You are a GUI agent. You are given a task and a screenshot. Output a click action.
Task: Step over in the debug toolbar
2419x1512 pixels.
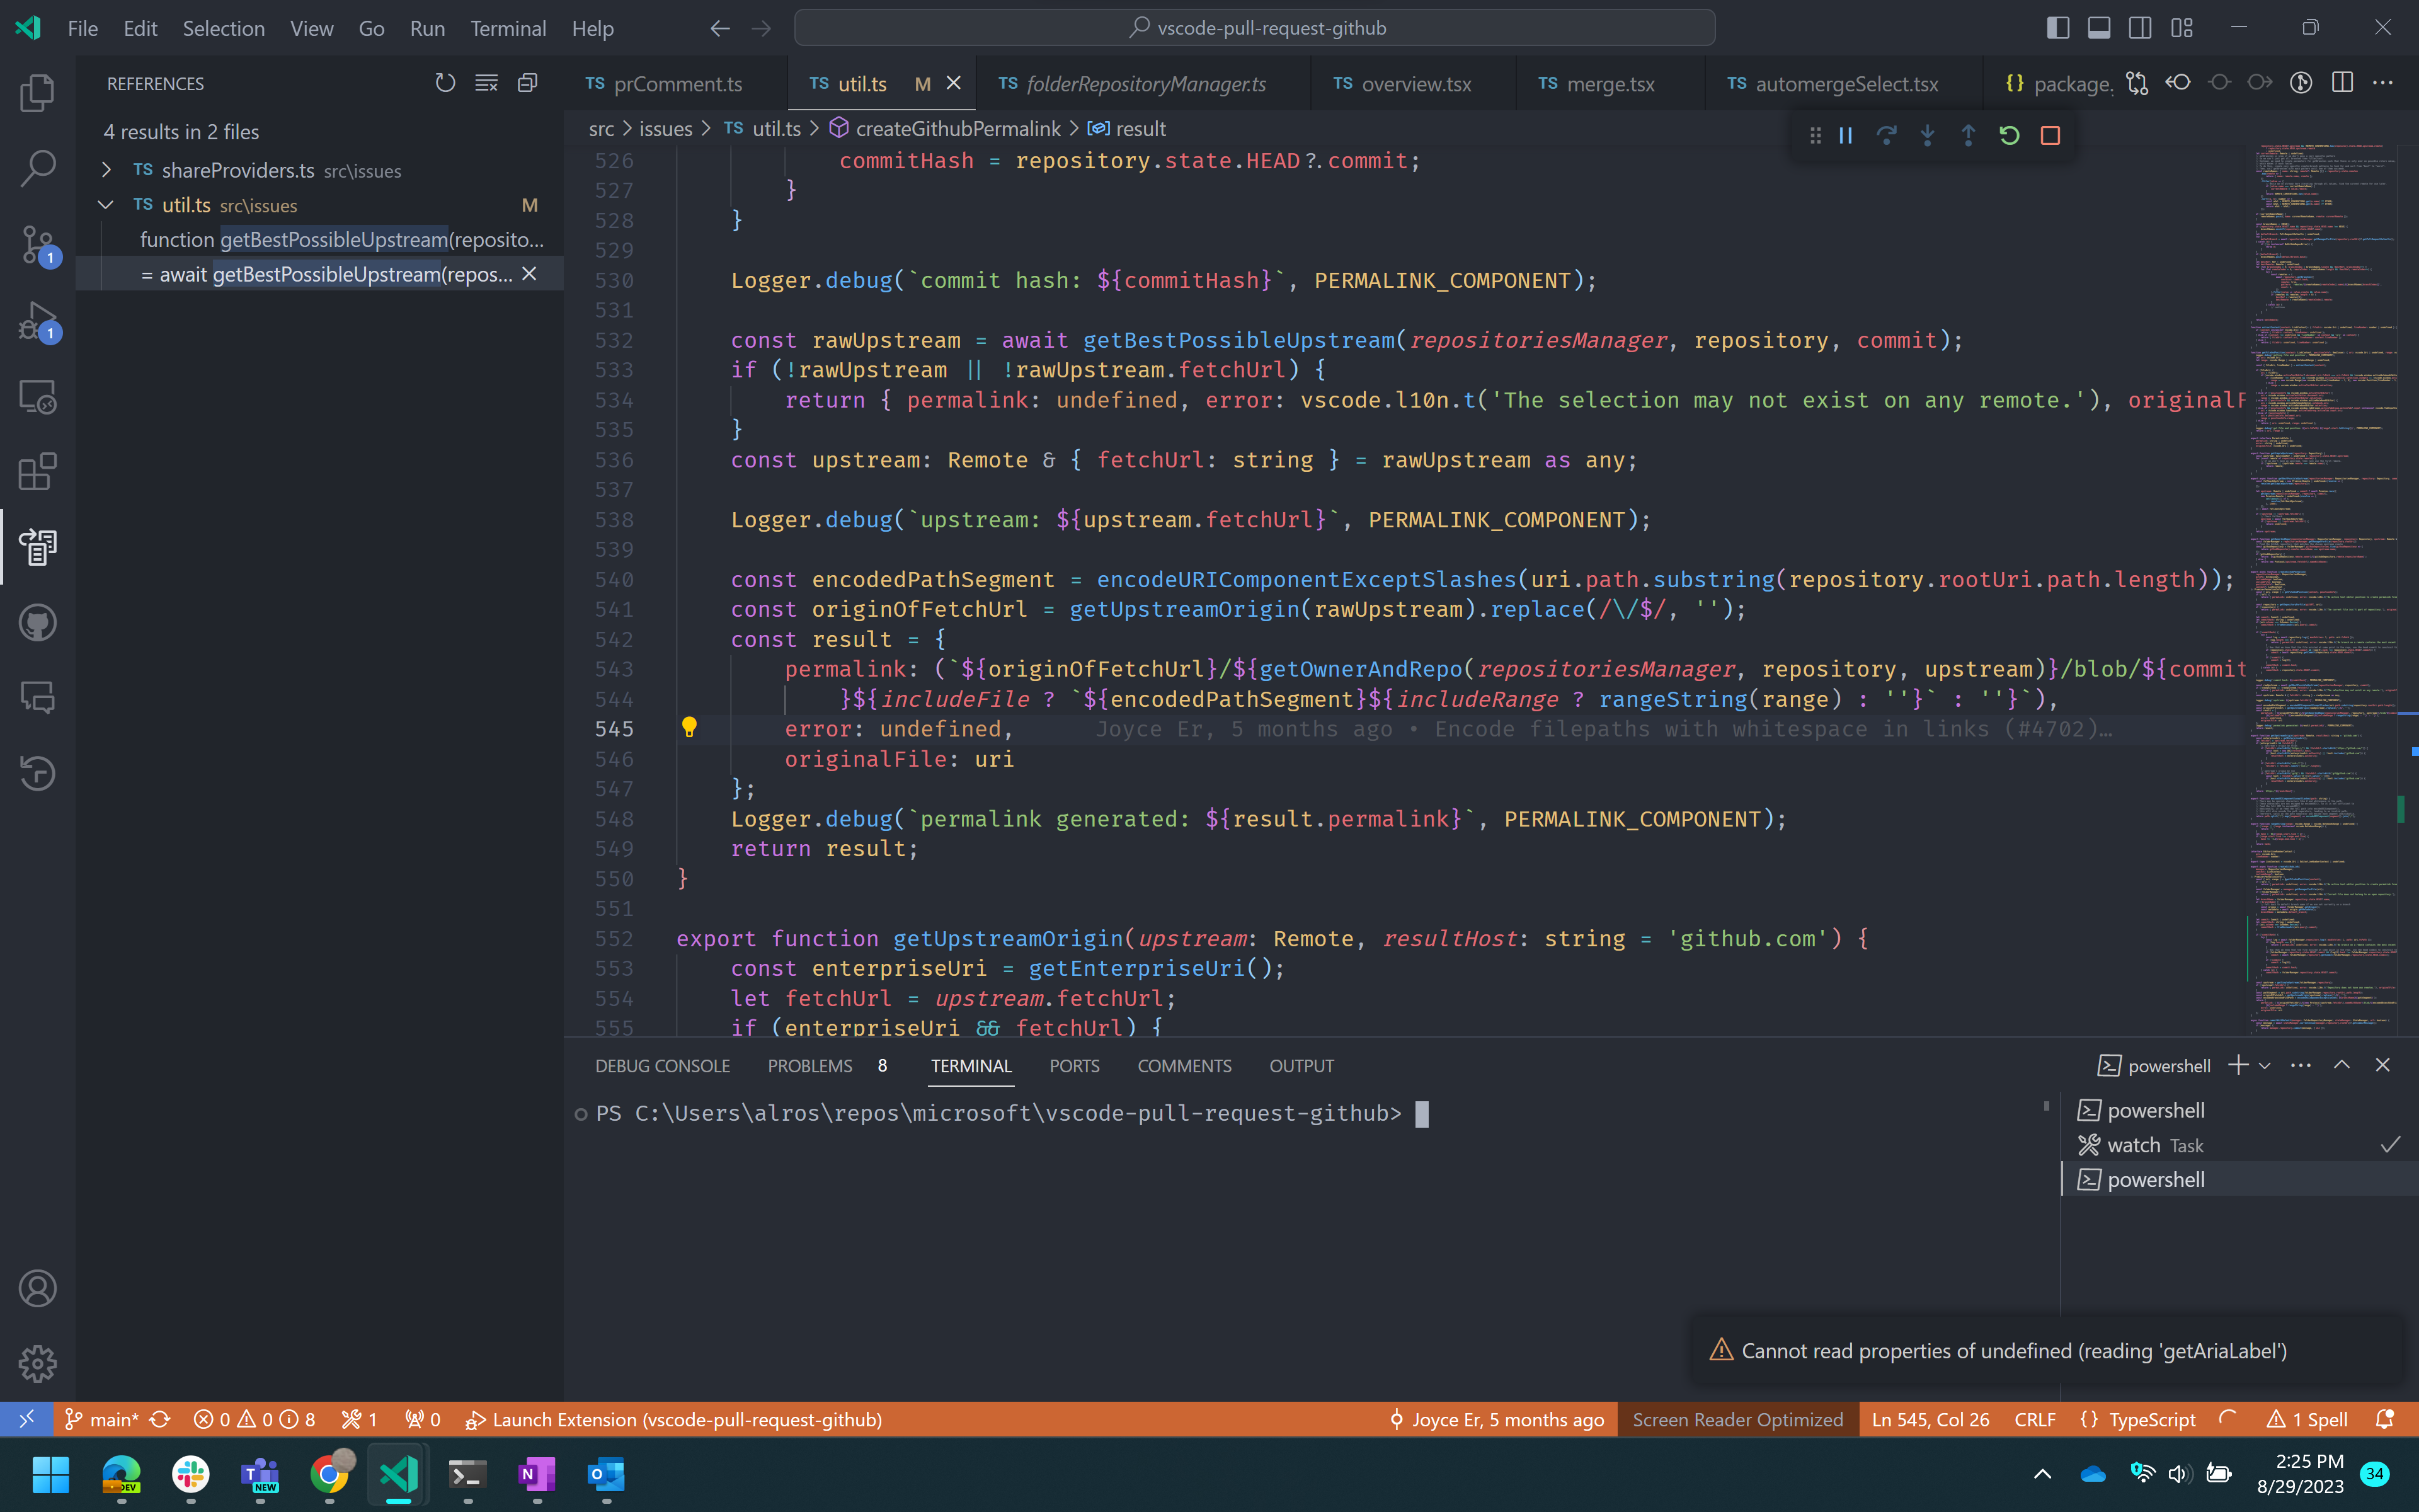(x=1886, y=135)
